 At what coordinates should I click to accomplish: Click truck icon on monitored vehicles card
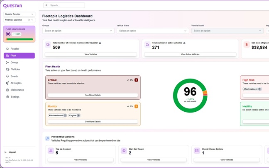(48, 45)
